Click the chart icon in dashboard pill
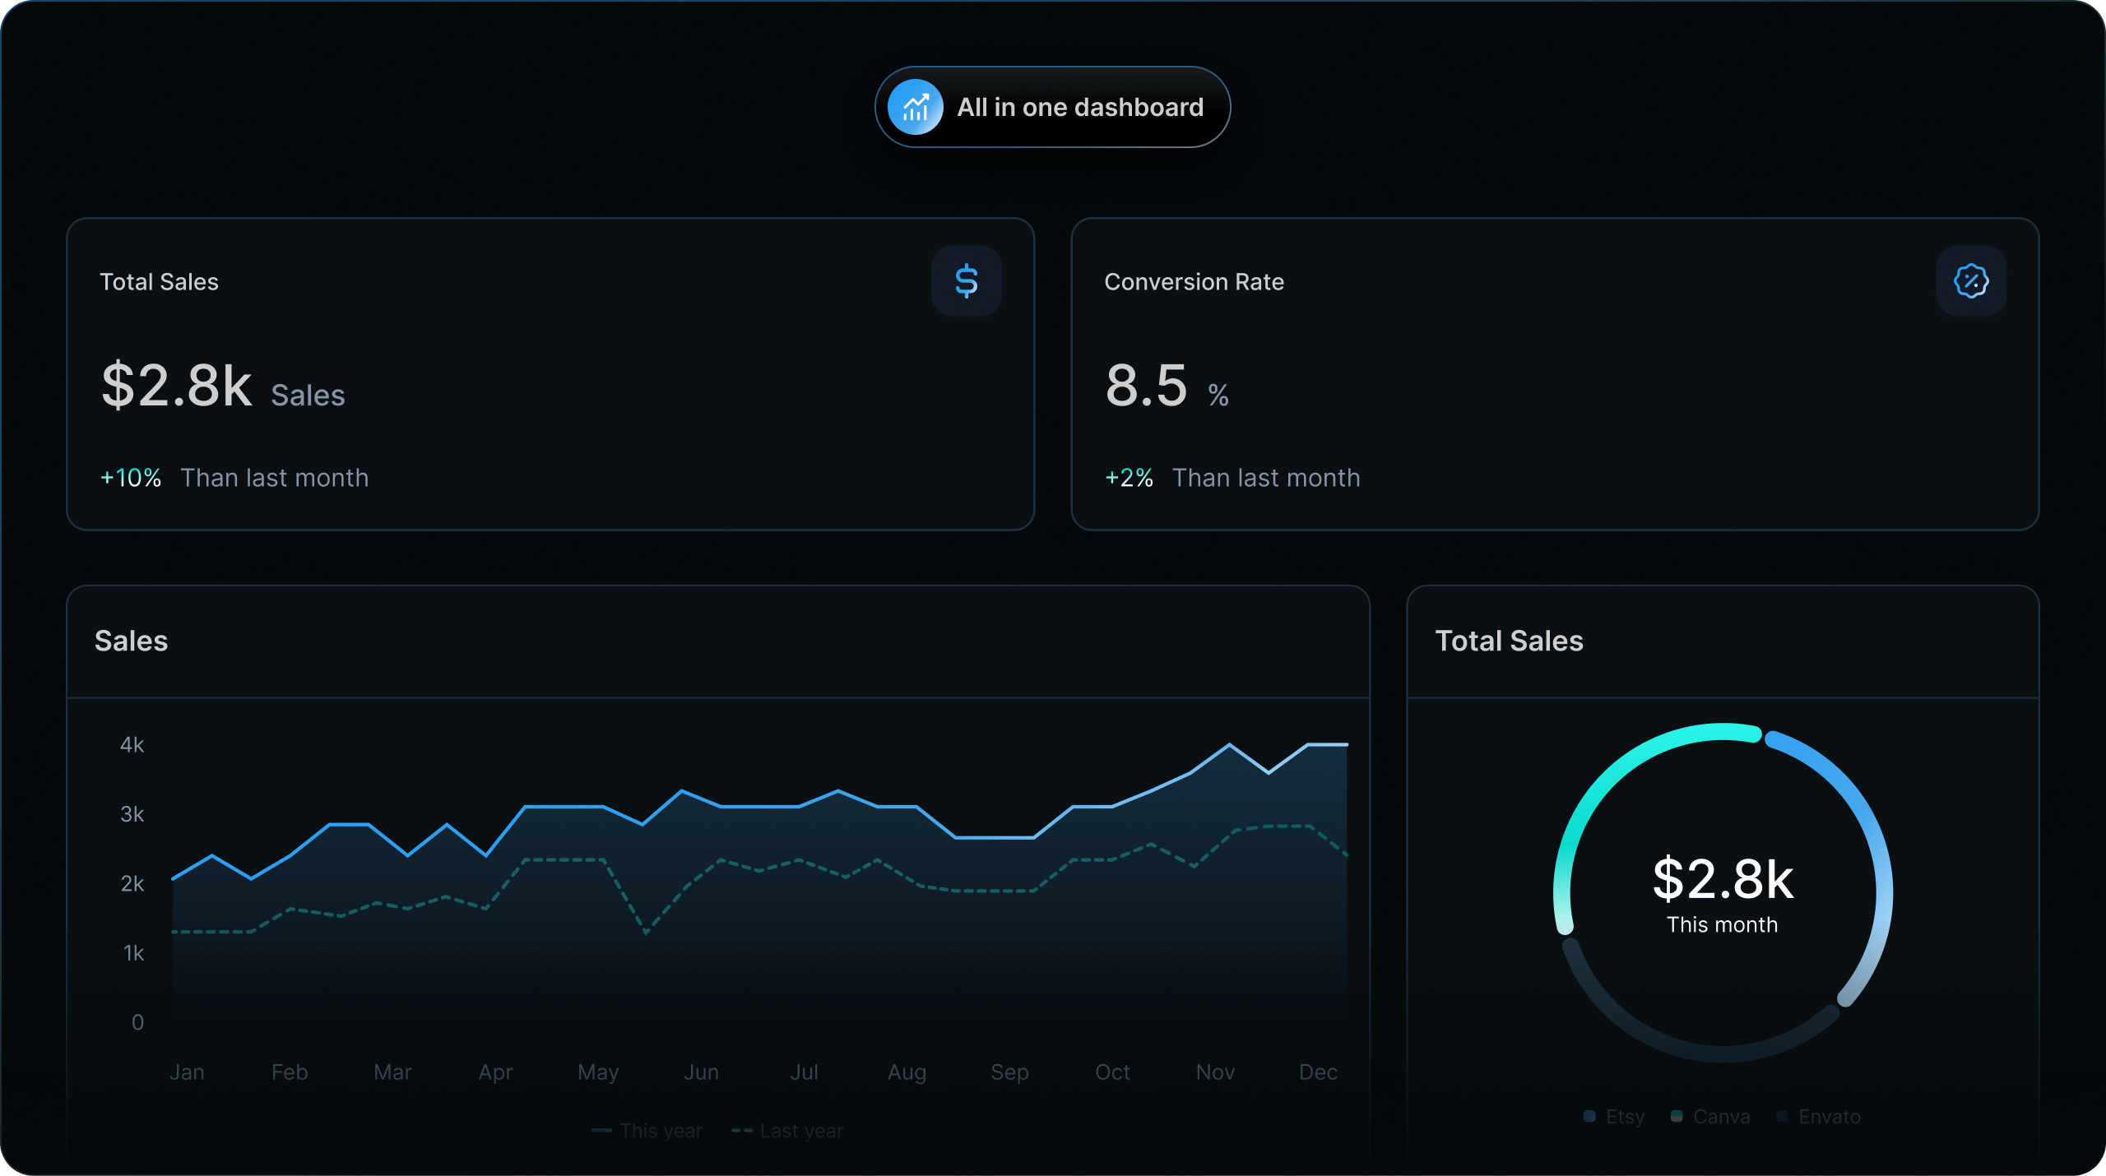The width and height of the screenshot is (2106, 1176). click(916, 108)
